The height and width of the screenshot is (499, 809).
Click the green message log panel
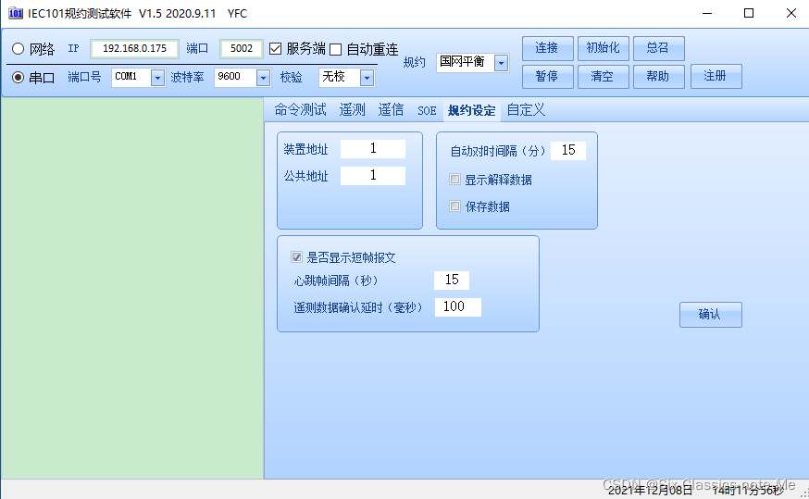coord(132,288)
